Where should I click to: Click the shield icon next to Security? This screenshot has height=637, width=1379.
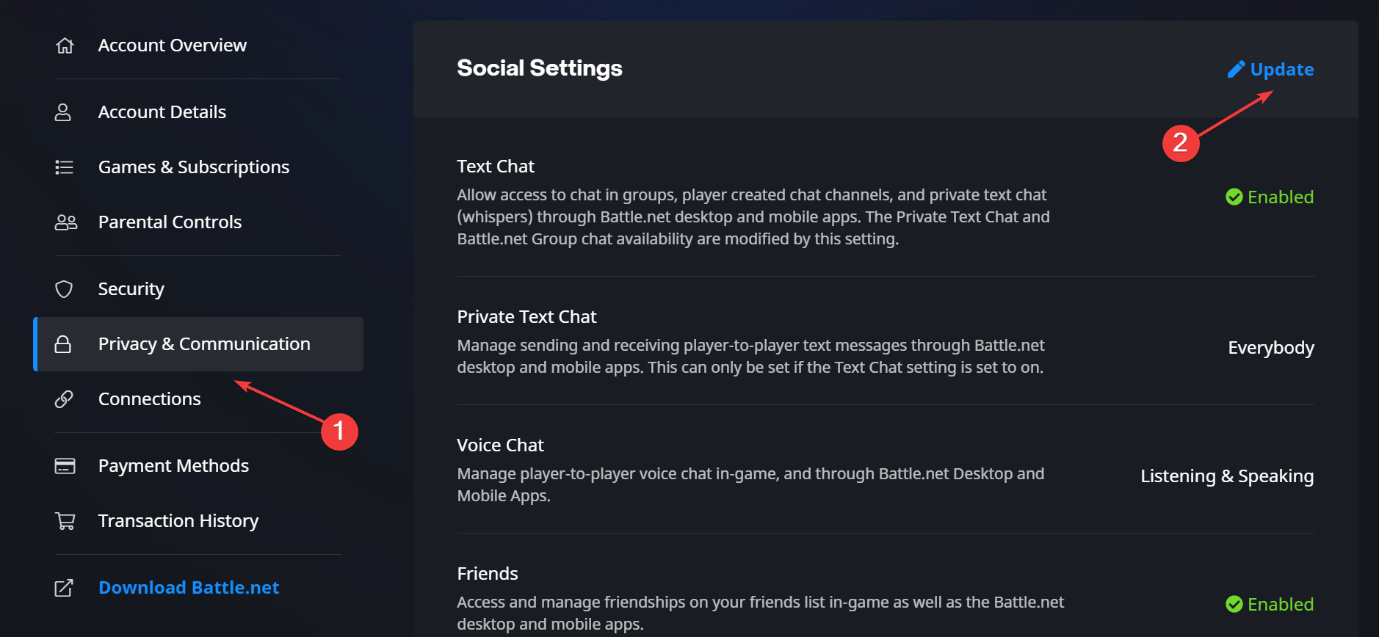pos(64,289)
